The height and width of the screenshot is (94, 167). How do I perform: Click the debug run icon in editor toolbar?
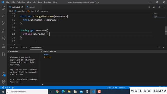tap(154, 7)
